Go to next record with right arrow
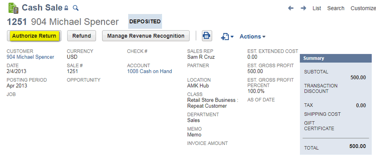The image size is (376, 157). tap(303, 8)
